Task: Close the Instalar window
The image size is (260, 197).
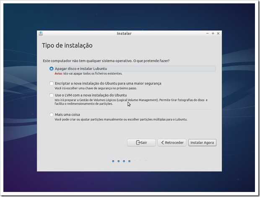Action: pos(218,33)
